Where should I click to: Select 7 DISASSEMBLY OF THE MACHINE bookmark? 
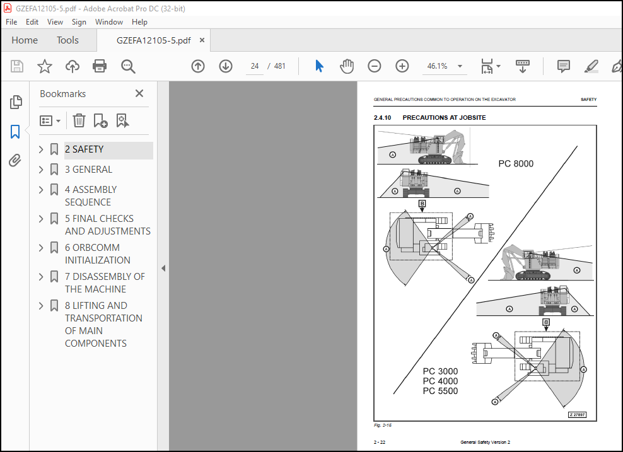[105, 283]
